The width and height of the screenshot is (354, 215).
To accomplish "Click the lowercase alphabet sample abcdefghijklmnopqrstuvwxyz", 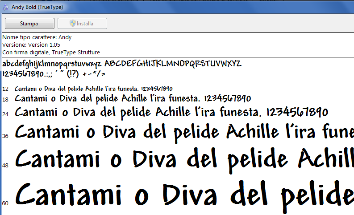I will point(52,64).
